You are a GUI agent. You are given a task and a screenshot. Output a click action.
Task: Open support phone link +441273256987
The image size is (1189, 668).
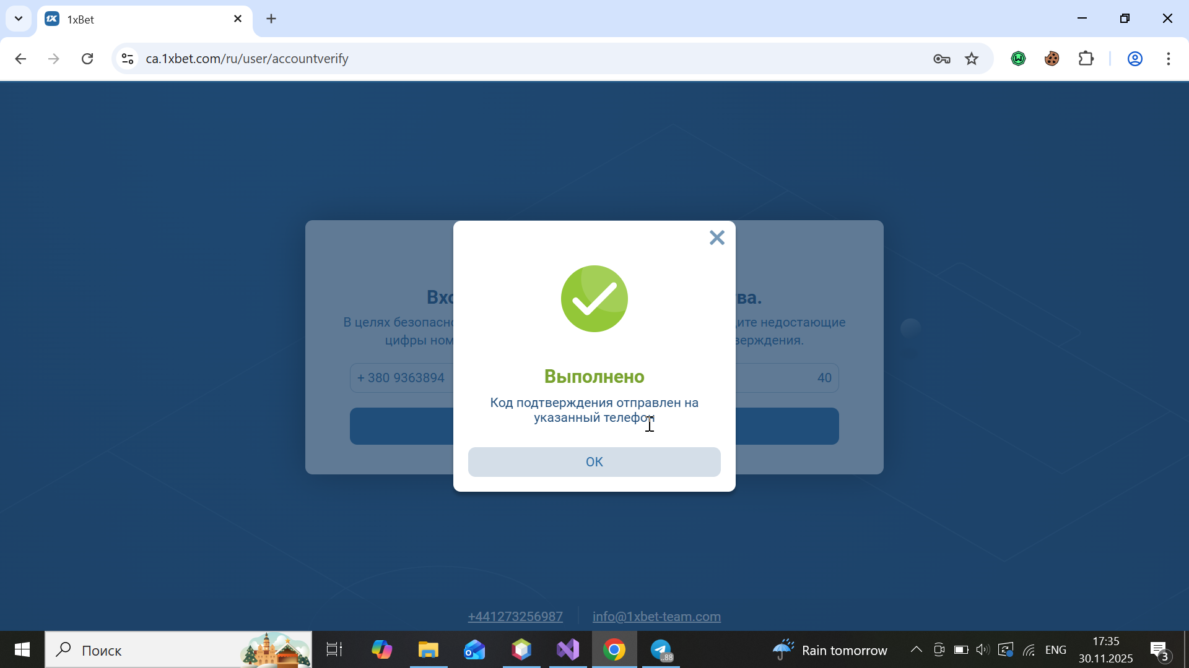515,617
